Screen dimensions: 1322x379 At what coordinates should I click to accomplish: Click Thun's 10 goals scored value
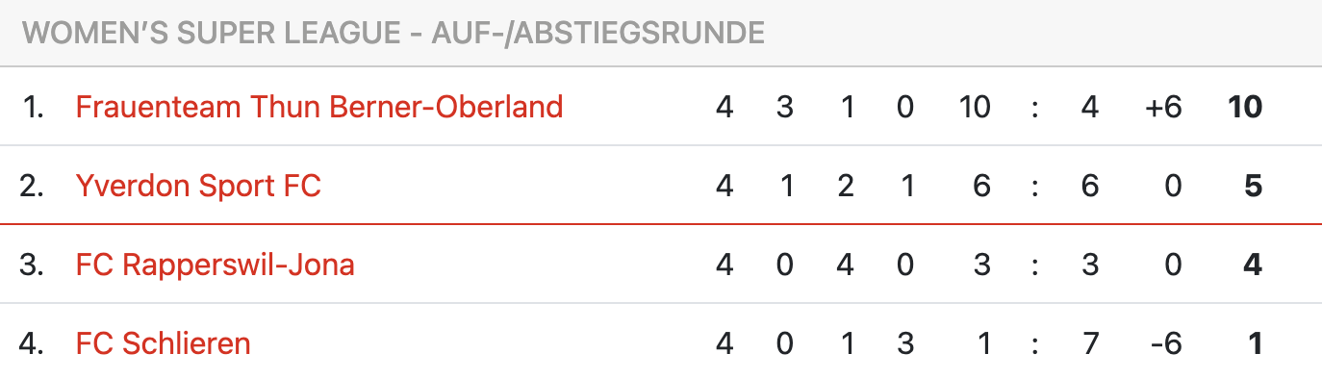pyautogui.click(x=975, y=106)
